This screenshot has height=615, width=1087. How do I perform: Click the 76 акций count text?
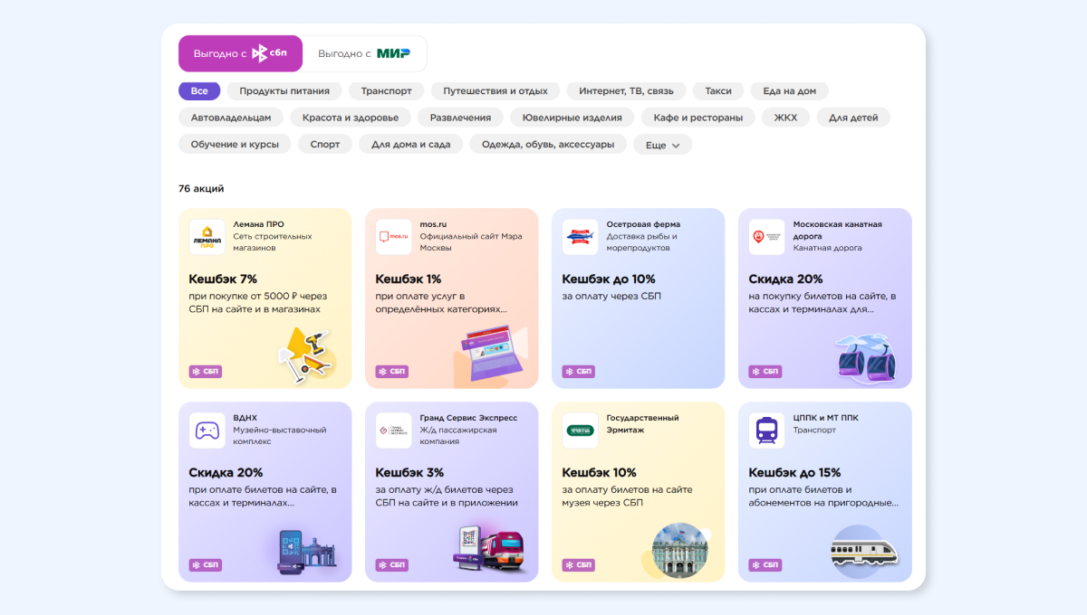coord(201,188)
